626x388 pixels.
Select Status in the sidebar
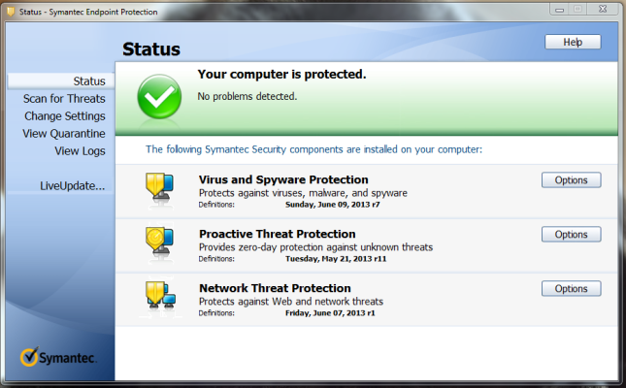(x=89, y=81)
